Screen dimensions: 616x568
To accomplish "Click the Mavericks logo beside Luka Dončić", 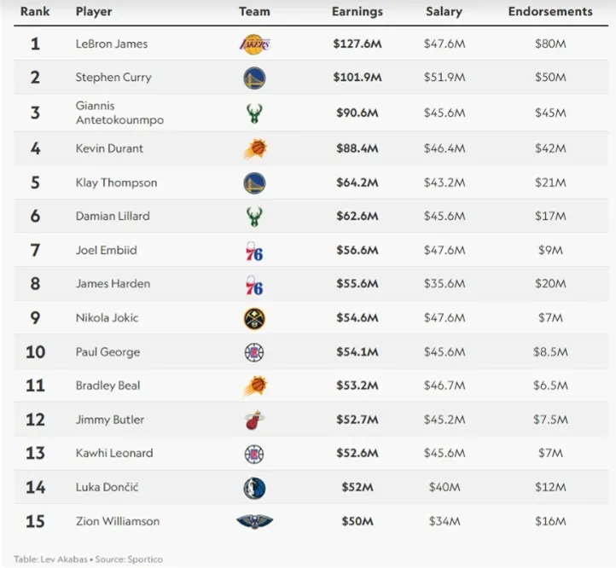I will [254, 488].
